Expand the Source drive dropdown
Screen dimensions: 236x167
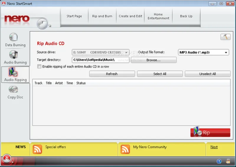click(126, 52)
